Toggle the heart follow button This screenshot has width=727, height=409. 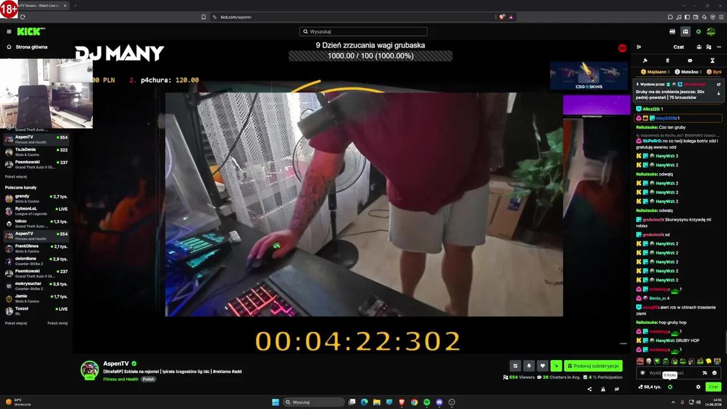[542, 366]
